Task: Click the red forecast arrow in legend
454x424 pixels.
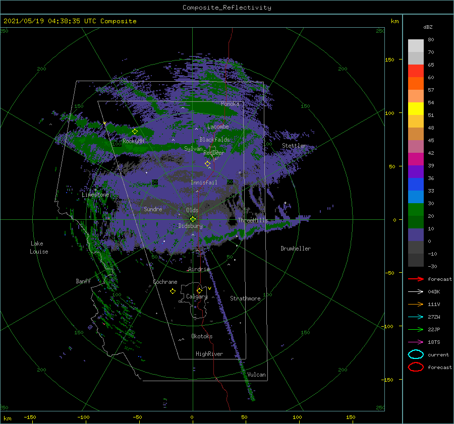Action: [416, 279]
